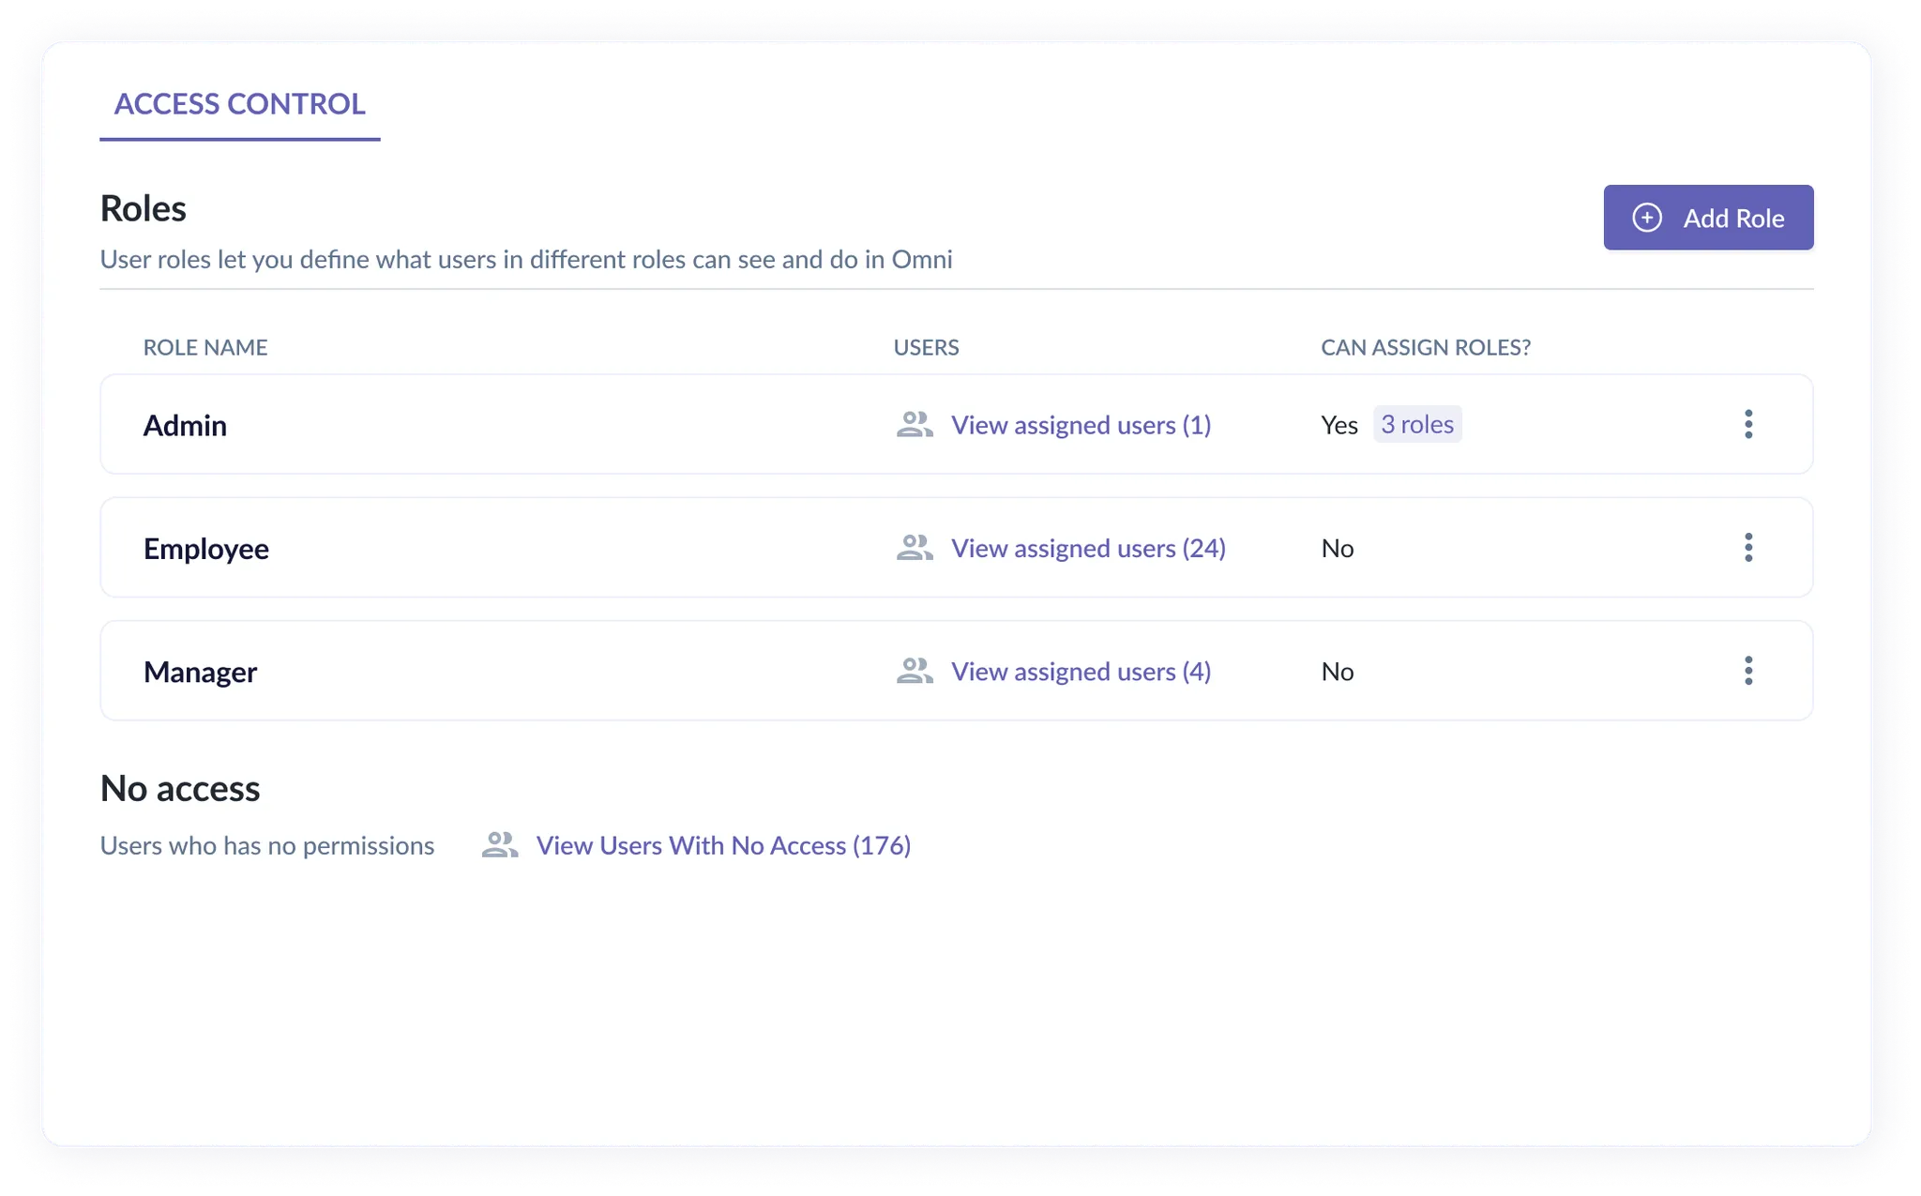The width and height of the screenshot is (1921, 1196).
Task: Click users icon in Manager row
Action: pyautogui.click(x=915, y=672)
